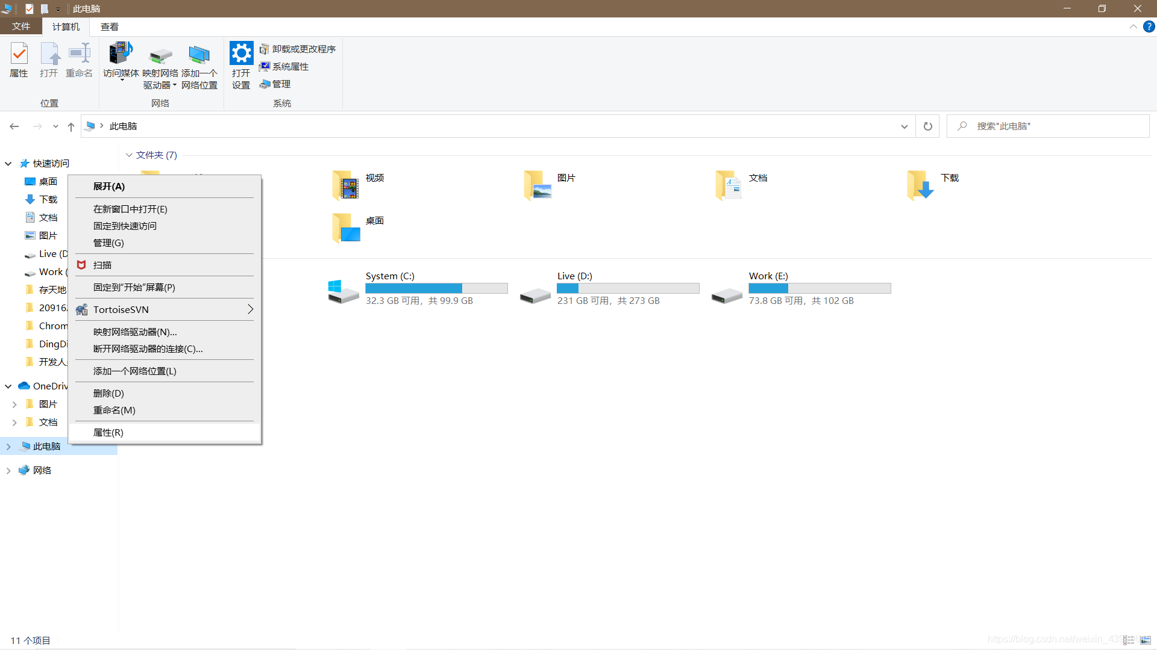Collapse the Folders (文件夹) group header
The image size is (1157, 650).
tap(129, 155)
